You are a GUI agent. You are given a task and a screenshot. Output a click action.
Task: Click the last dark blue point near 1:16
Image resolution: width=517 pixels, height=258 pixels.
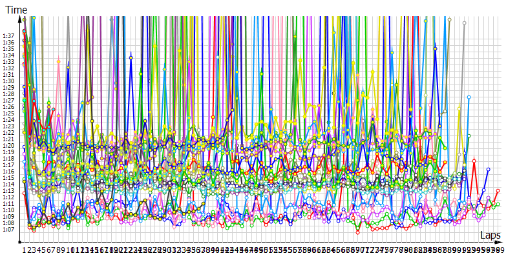click(x=488, y=169)
